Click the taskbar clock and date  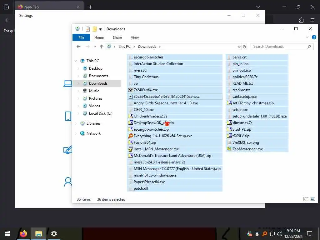point(293,234)
